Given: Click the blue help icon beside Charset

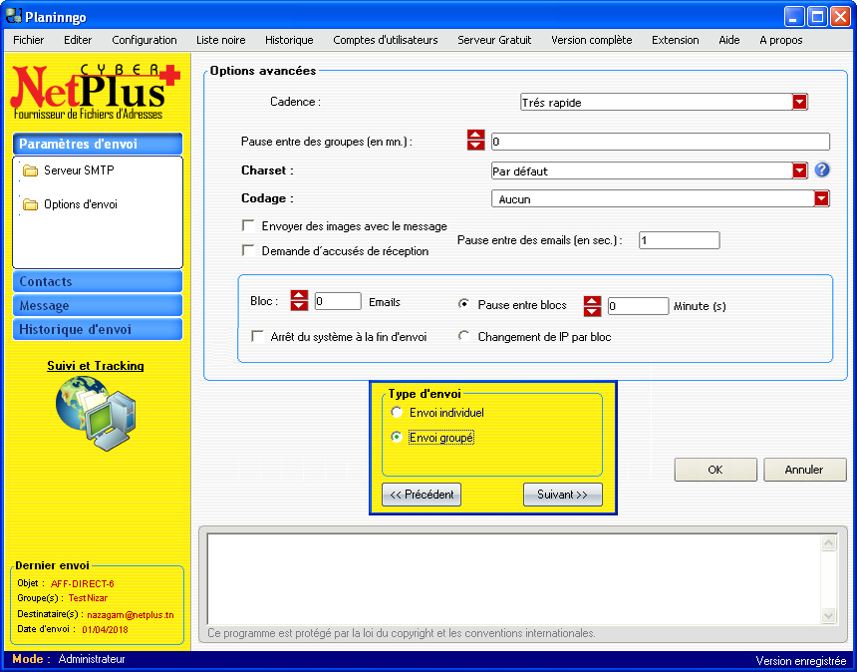Looking at the screenshot, I should click(x=822, y=170).
